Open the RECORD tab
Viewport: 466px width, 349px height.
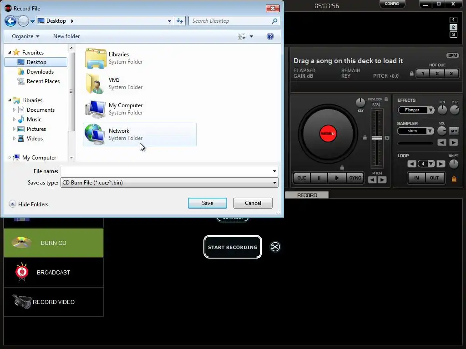307,195
